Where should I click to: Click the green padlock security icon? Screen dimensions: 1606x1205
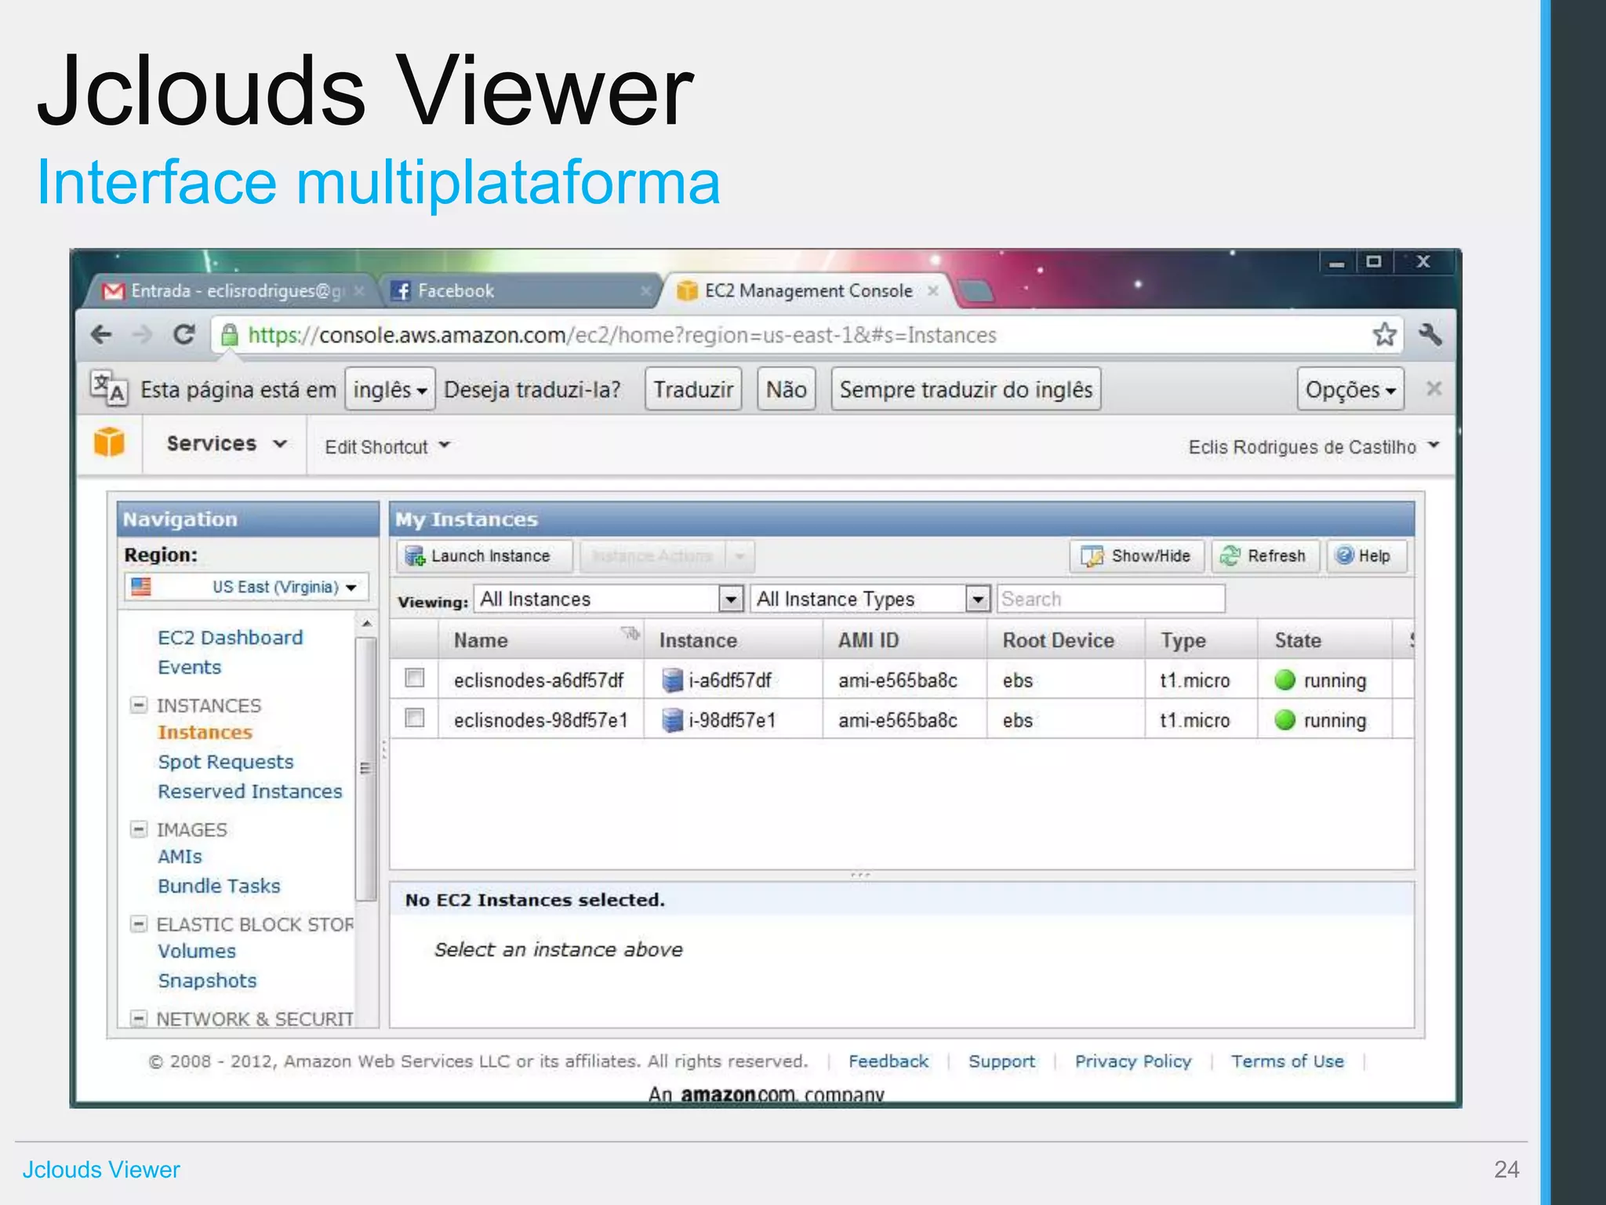click(x=230, y=335)
